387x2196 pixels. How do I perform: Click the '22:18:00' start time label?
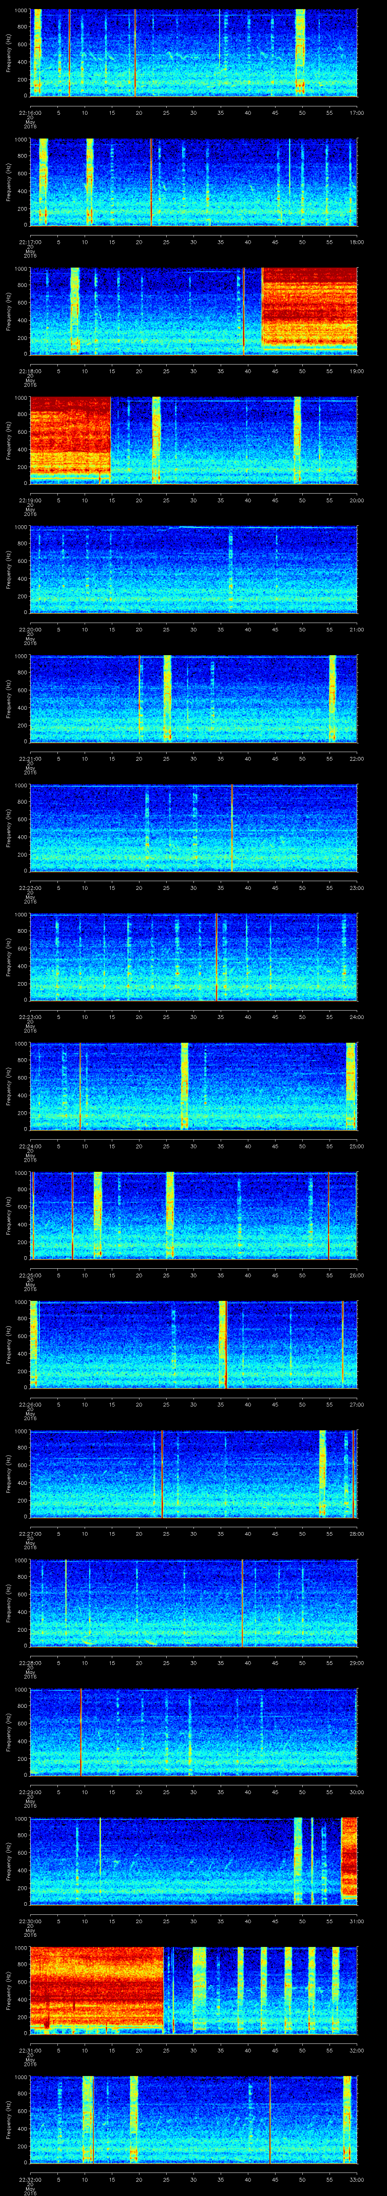coord(30,371)
